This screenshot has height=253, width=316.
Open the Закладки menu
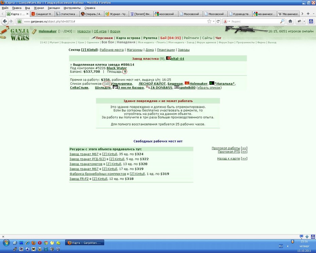(x=54, y=8)
